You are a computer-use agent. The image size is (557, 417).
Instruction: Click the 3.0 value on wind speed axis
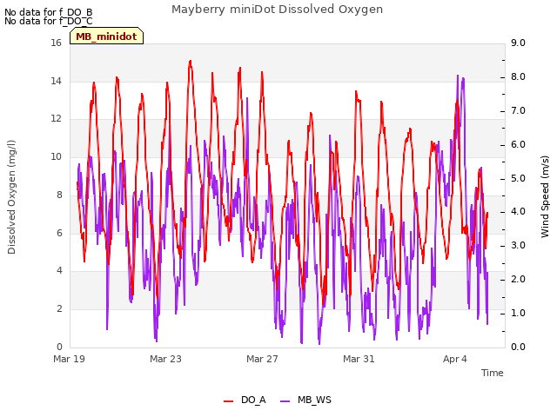[x=518, y=245]
